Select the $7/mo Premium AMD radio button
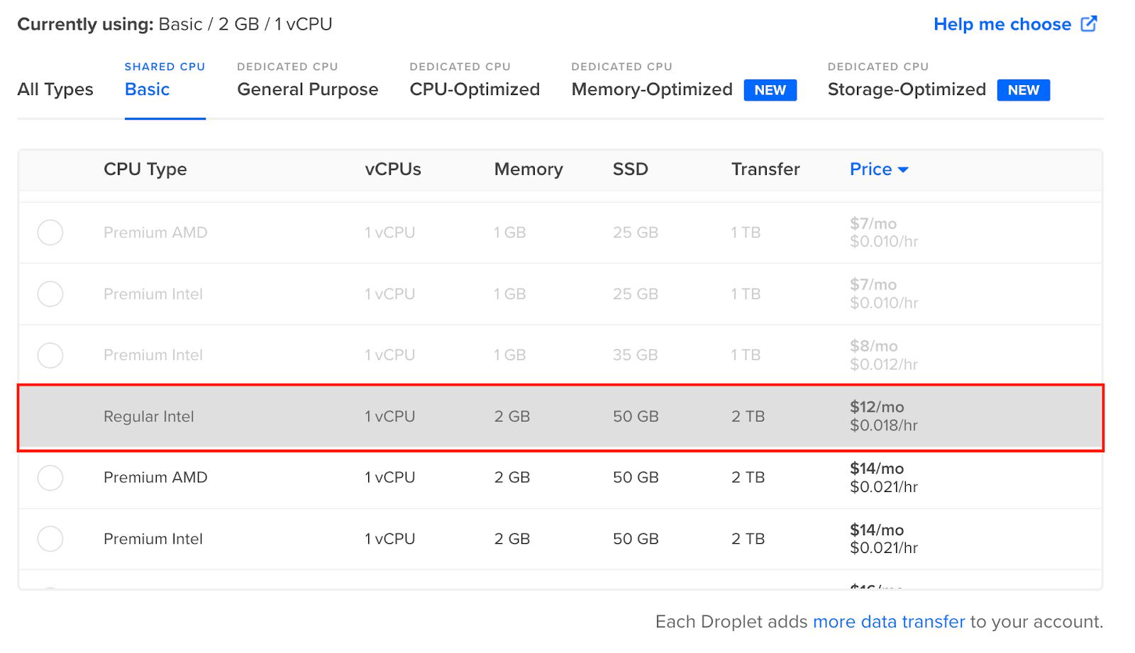The image size is (1135, 653). 50,233
